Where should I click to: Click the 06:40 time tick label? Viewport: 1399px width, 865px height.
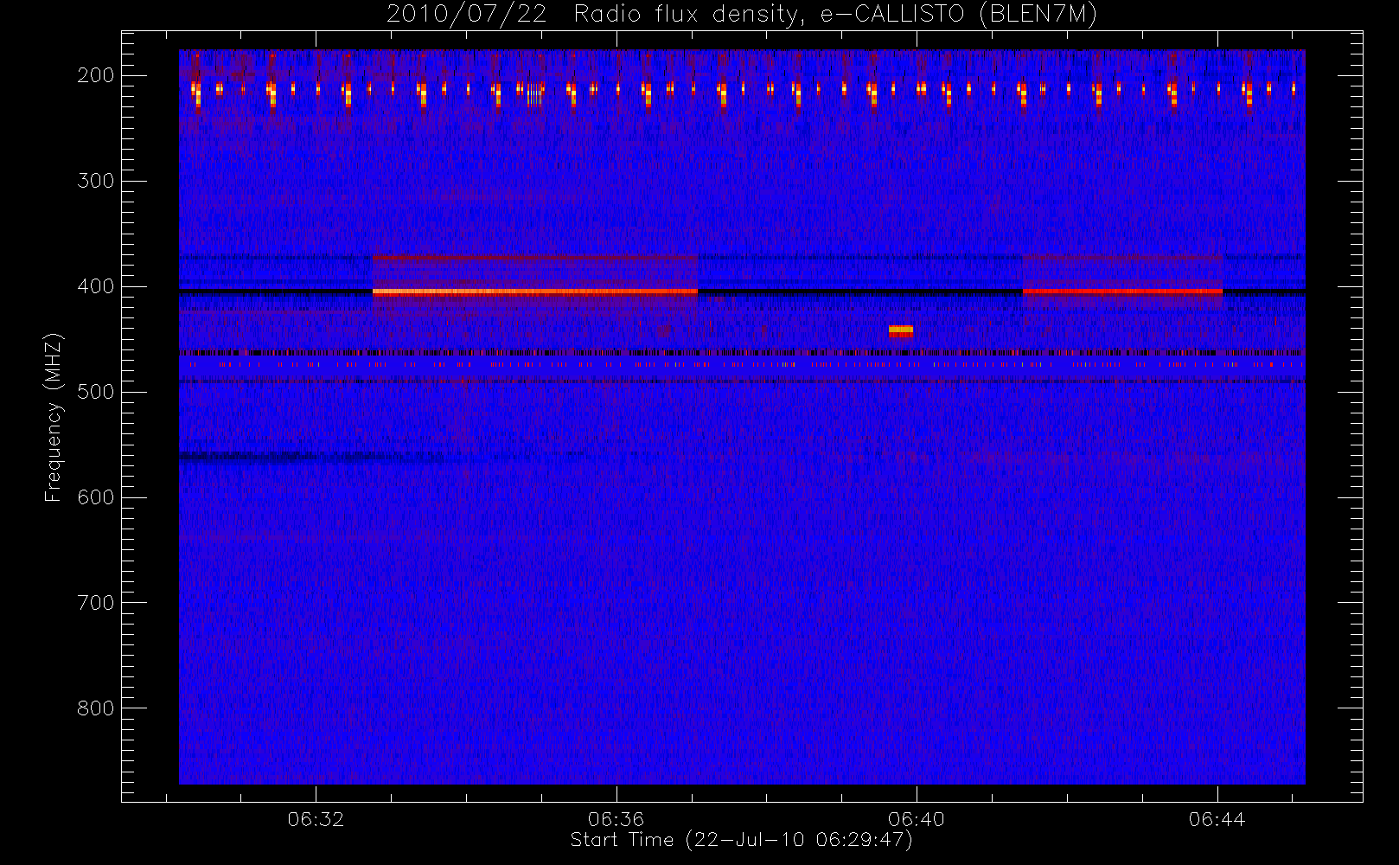tap(917, 819)
